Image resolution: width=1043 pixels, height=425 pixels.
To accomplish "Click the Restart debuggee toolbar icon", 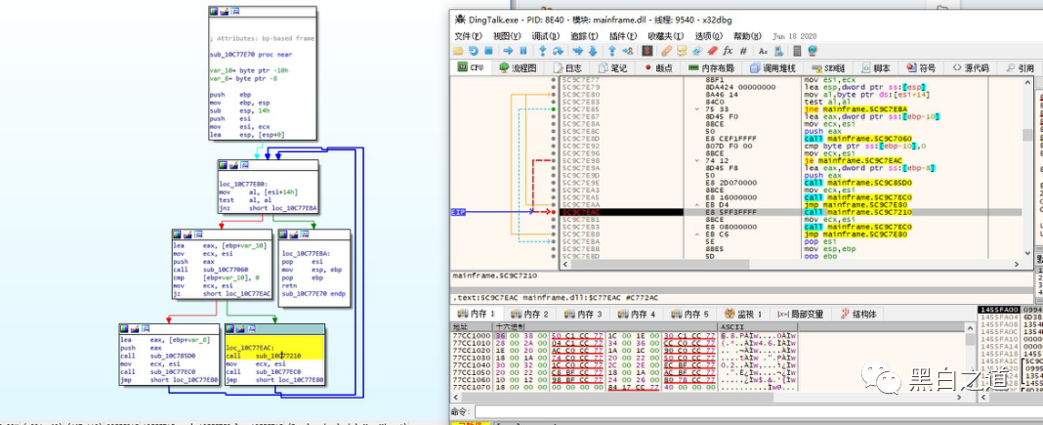I will [473, 51].
